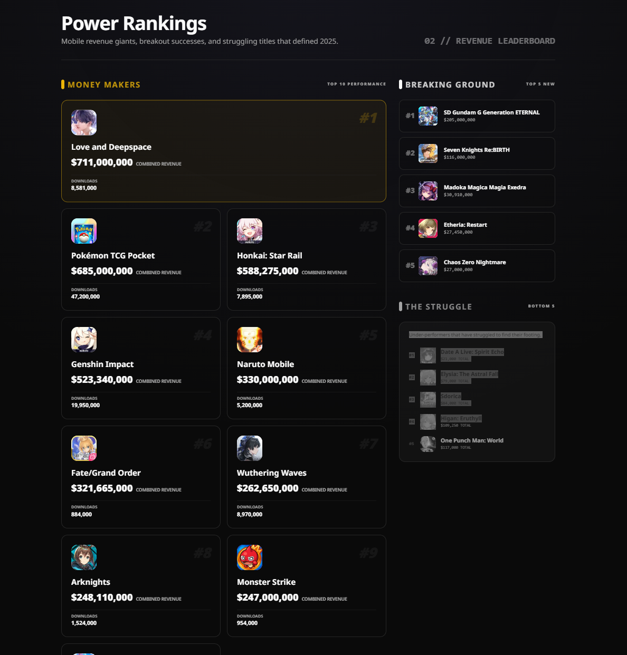The width and height of the screenshot is (627, 655).
Task: Click the Genshin Impact title text
Action: coord(102,364)
